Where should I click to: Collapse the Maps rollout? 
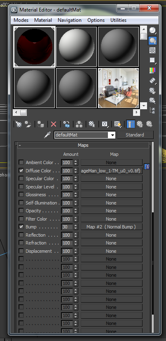point(83,145)
